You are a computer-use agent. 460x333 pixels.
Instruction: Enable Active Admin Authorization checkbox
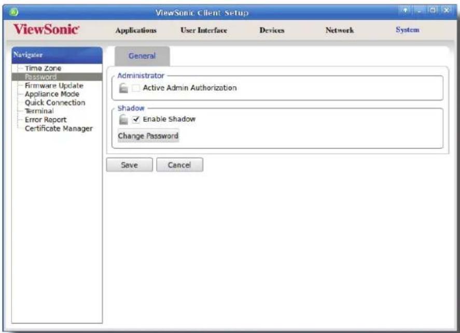(x=136, y=88)
